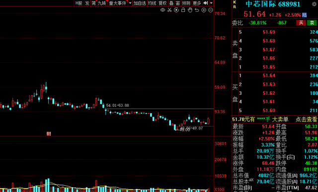Image resolution: width=318 pixels, height=192 pixels.
Task: Open 点击查看 link for large orders
Action: [306, 119]
